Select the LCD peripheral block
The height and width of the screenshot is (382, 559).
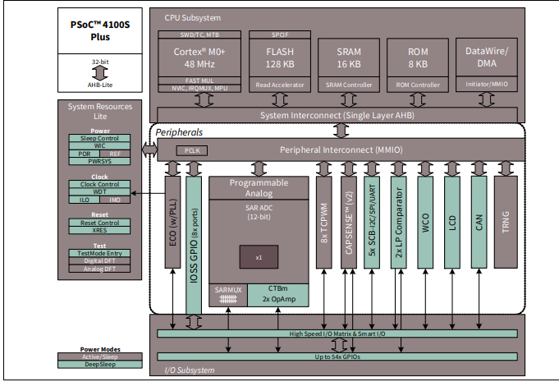452,224
